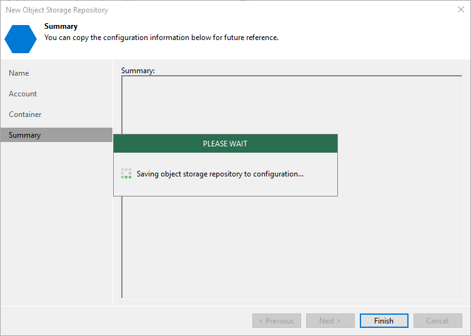Click the green PLEASE WAIT header

(225, 144)
